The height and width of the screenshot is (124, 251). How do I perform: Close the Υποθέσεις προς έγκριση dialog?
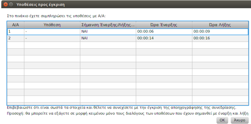pyautogui.click(x=5, y=5)
